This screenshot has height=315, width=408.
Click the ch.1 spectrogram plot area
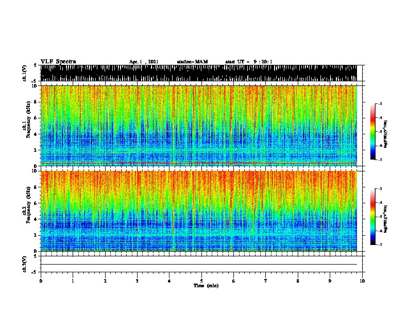pos(199,126)
